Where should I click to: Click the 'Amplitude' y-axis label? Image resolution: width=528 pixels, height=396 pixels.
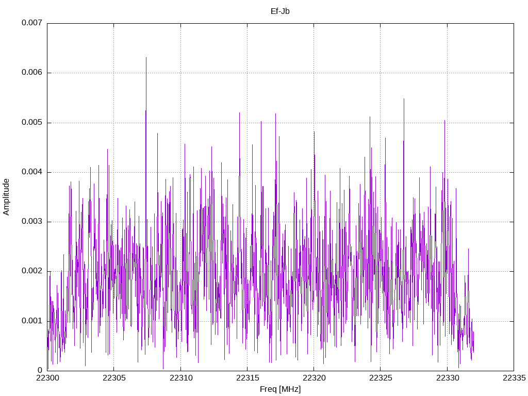tap(6, 197)
